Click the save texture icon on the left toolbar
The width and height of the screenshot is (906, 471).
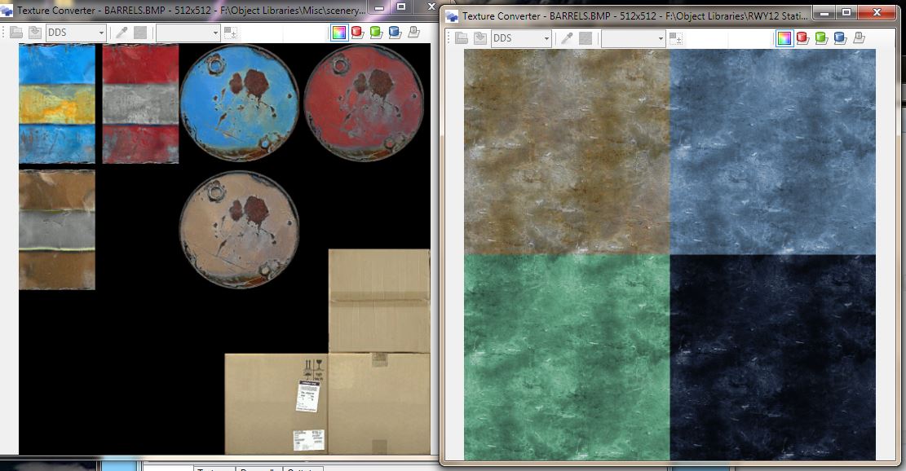click(x=35, y=30)
